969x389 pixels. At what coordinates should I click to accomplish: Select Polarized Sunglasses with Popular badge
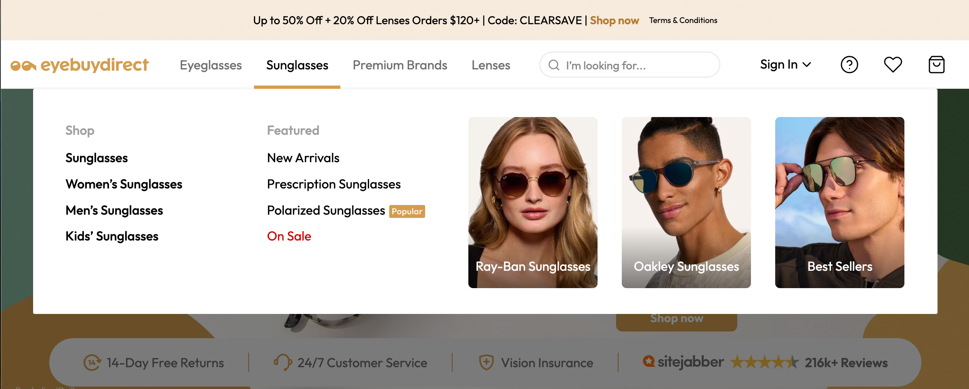(325, 210)
